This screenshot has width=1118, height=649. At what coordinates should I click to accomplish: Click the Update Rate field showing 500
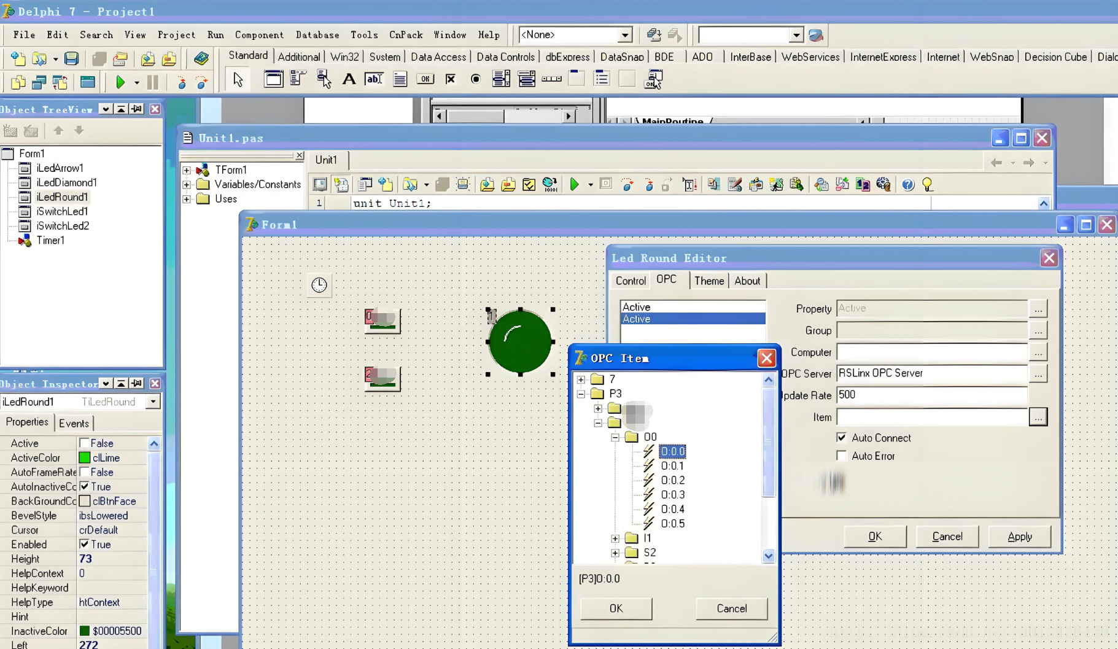click(931, 395)
